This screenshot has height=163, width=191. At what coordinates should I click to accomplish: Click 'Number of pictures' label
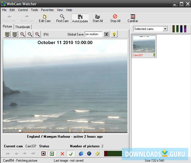coord(85,146)
